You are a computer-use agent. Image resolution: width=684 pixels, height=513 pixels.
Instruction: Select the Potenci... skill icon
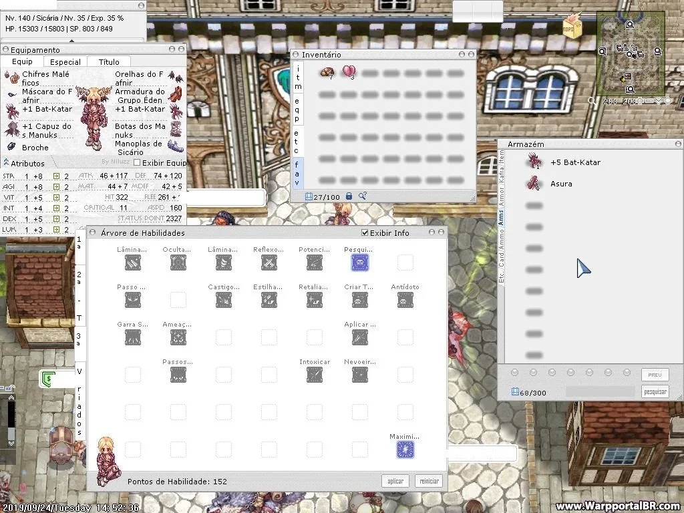click(315, 263)
